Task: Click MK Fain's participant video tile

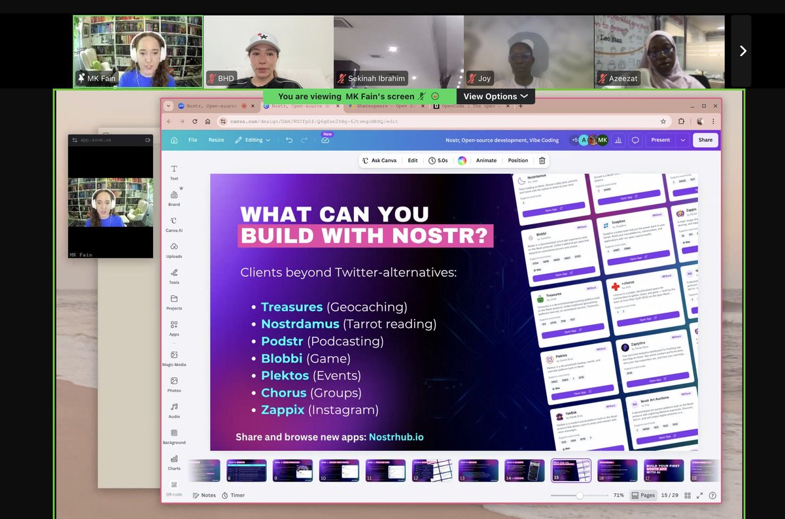Action: coord(138,52)
